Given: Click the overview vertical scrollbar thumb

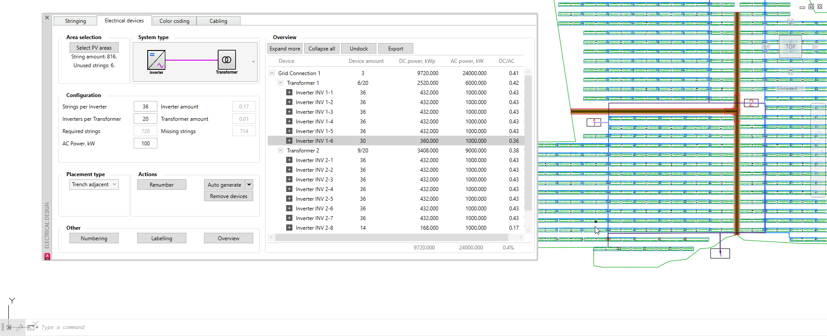Looking at the screenshot, I should (x=528, y=143).
